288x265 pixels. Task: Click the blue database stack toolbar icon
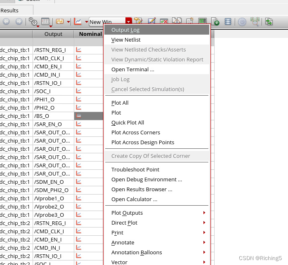pos(228,21)
